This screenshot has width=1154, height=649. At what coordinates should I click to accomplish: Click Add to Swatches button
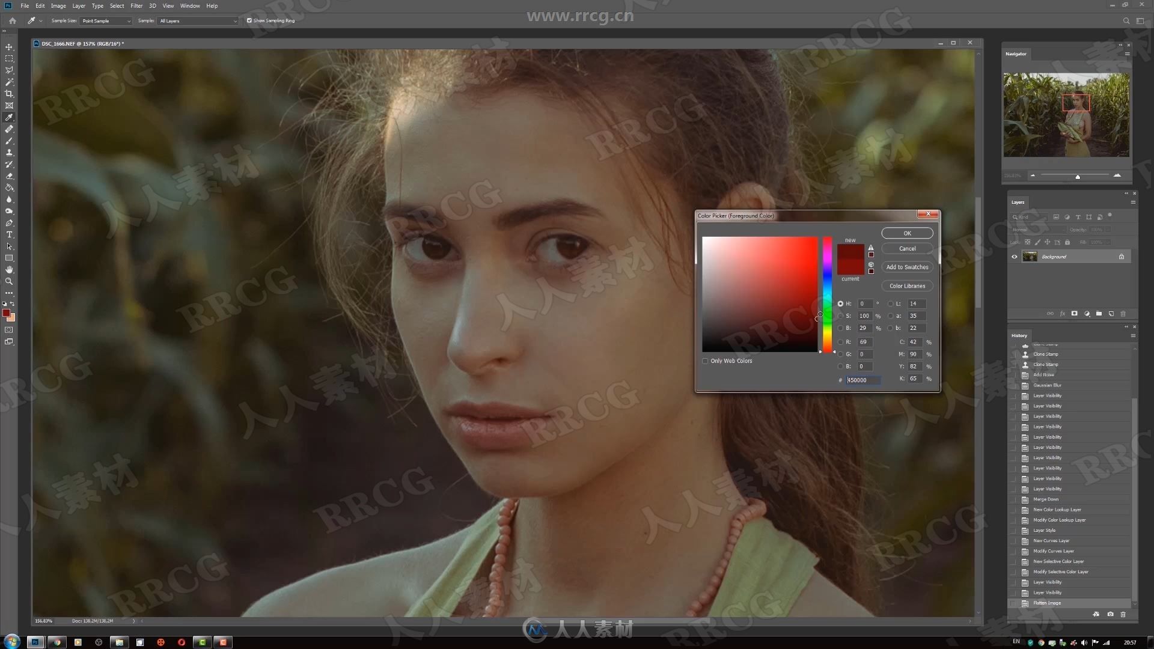tap(907, 267)
